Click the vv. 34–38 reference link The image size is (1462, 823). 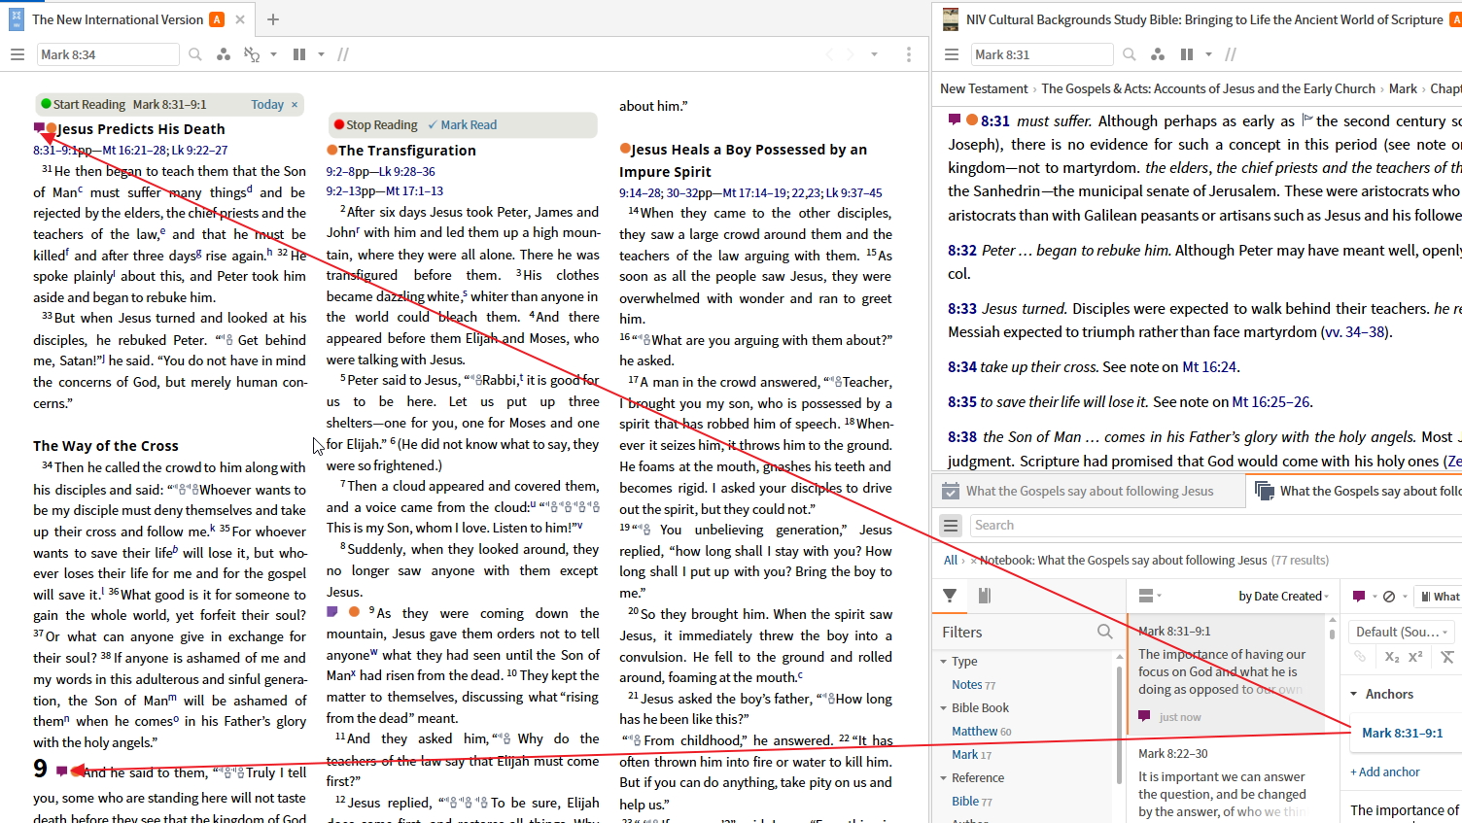tap(1355, 332)
